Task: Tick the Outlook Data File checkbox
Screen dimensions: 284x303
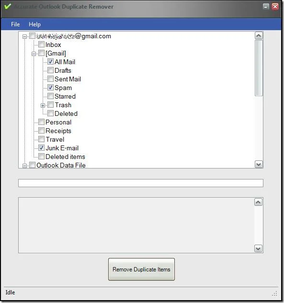Action: 32,165
